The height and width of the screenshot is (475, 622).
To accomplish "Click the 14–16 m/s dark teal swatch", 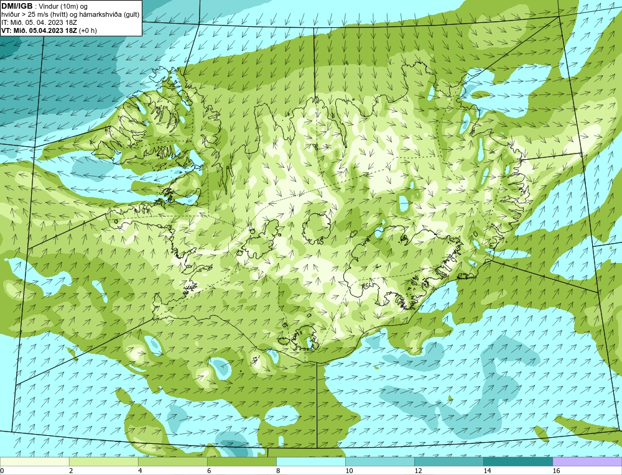I will pos(518,461).
